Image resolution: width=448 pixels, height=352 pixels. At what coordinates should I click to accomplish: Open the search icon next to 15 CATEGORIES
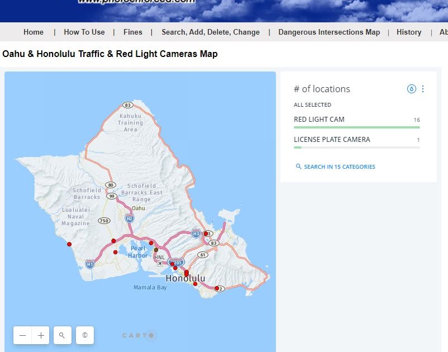pos(299,167)
